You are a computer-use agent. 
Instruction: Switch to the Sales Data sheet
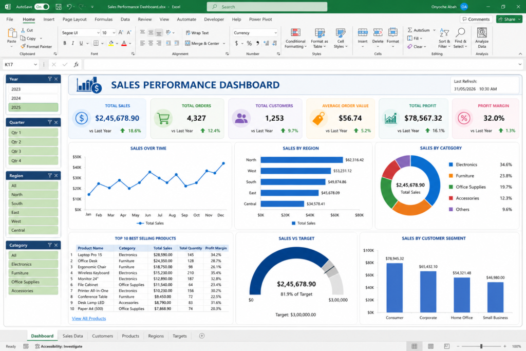pos(72,336)
